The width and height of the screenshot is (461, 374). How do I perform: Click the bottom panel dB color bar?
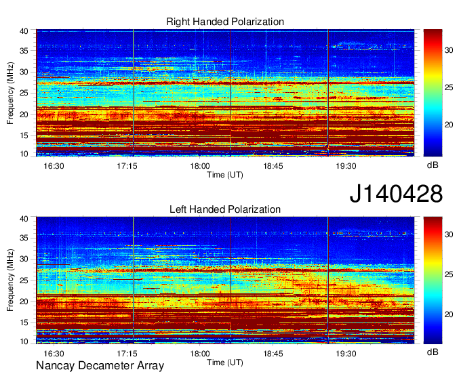[433, 280]
